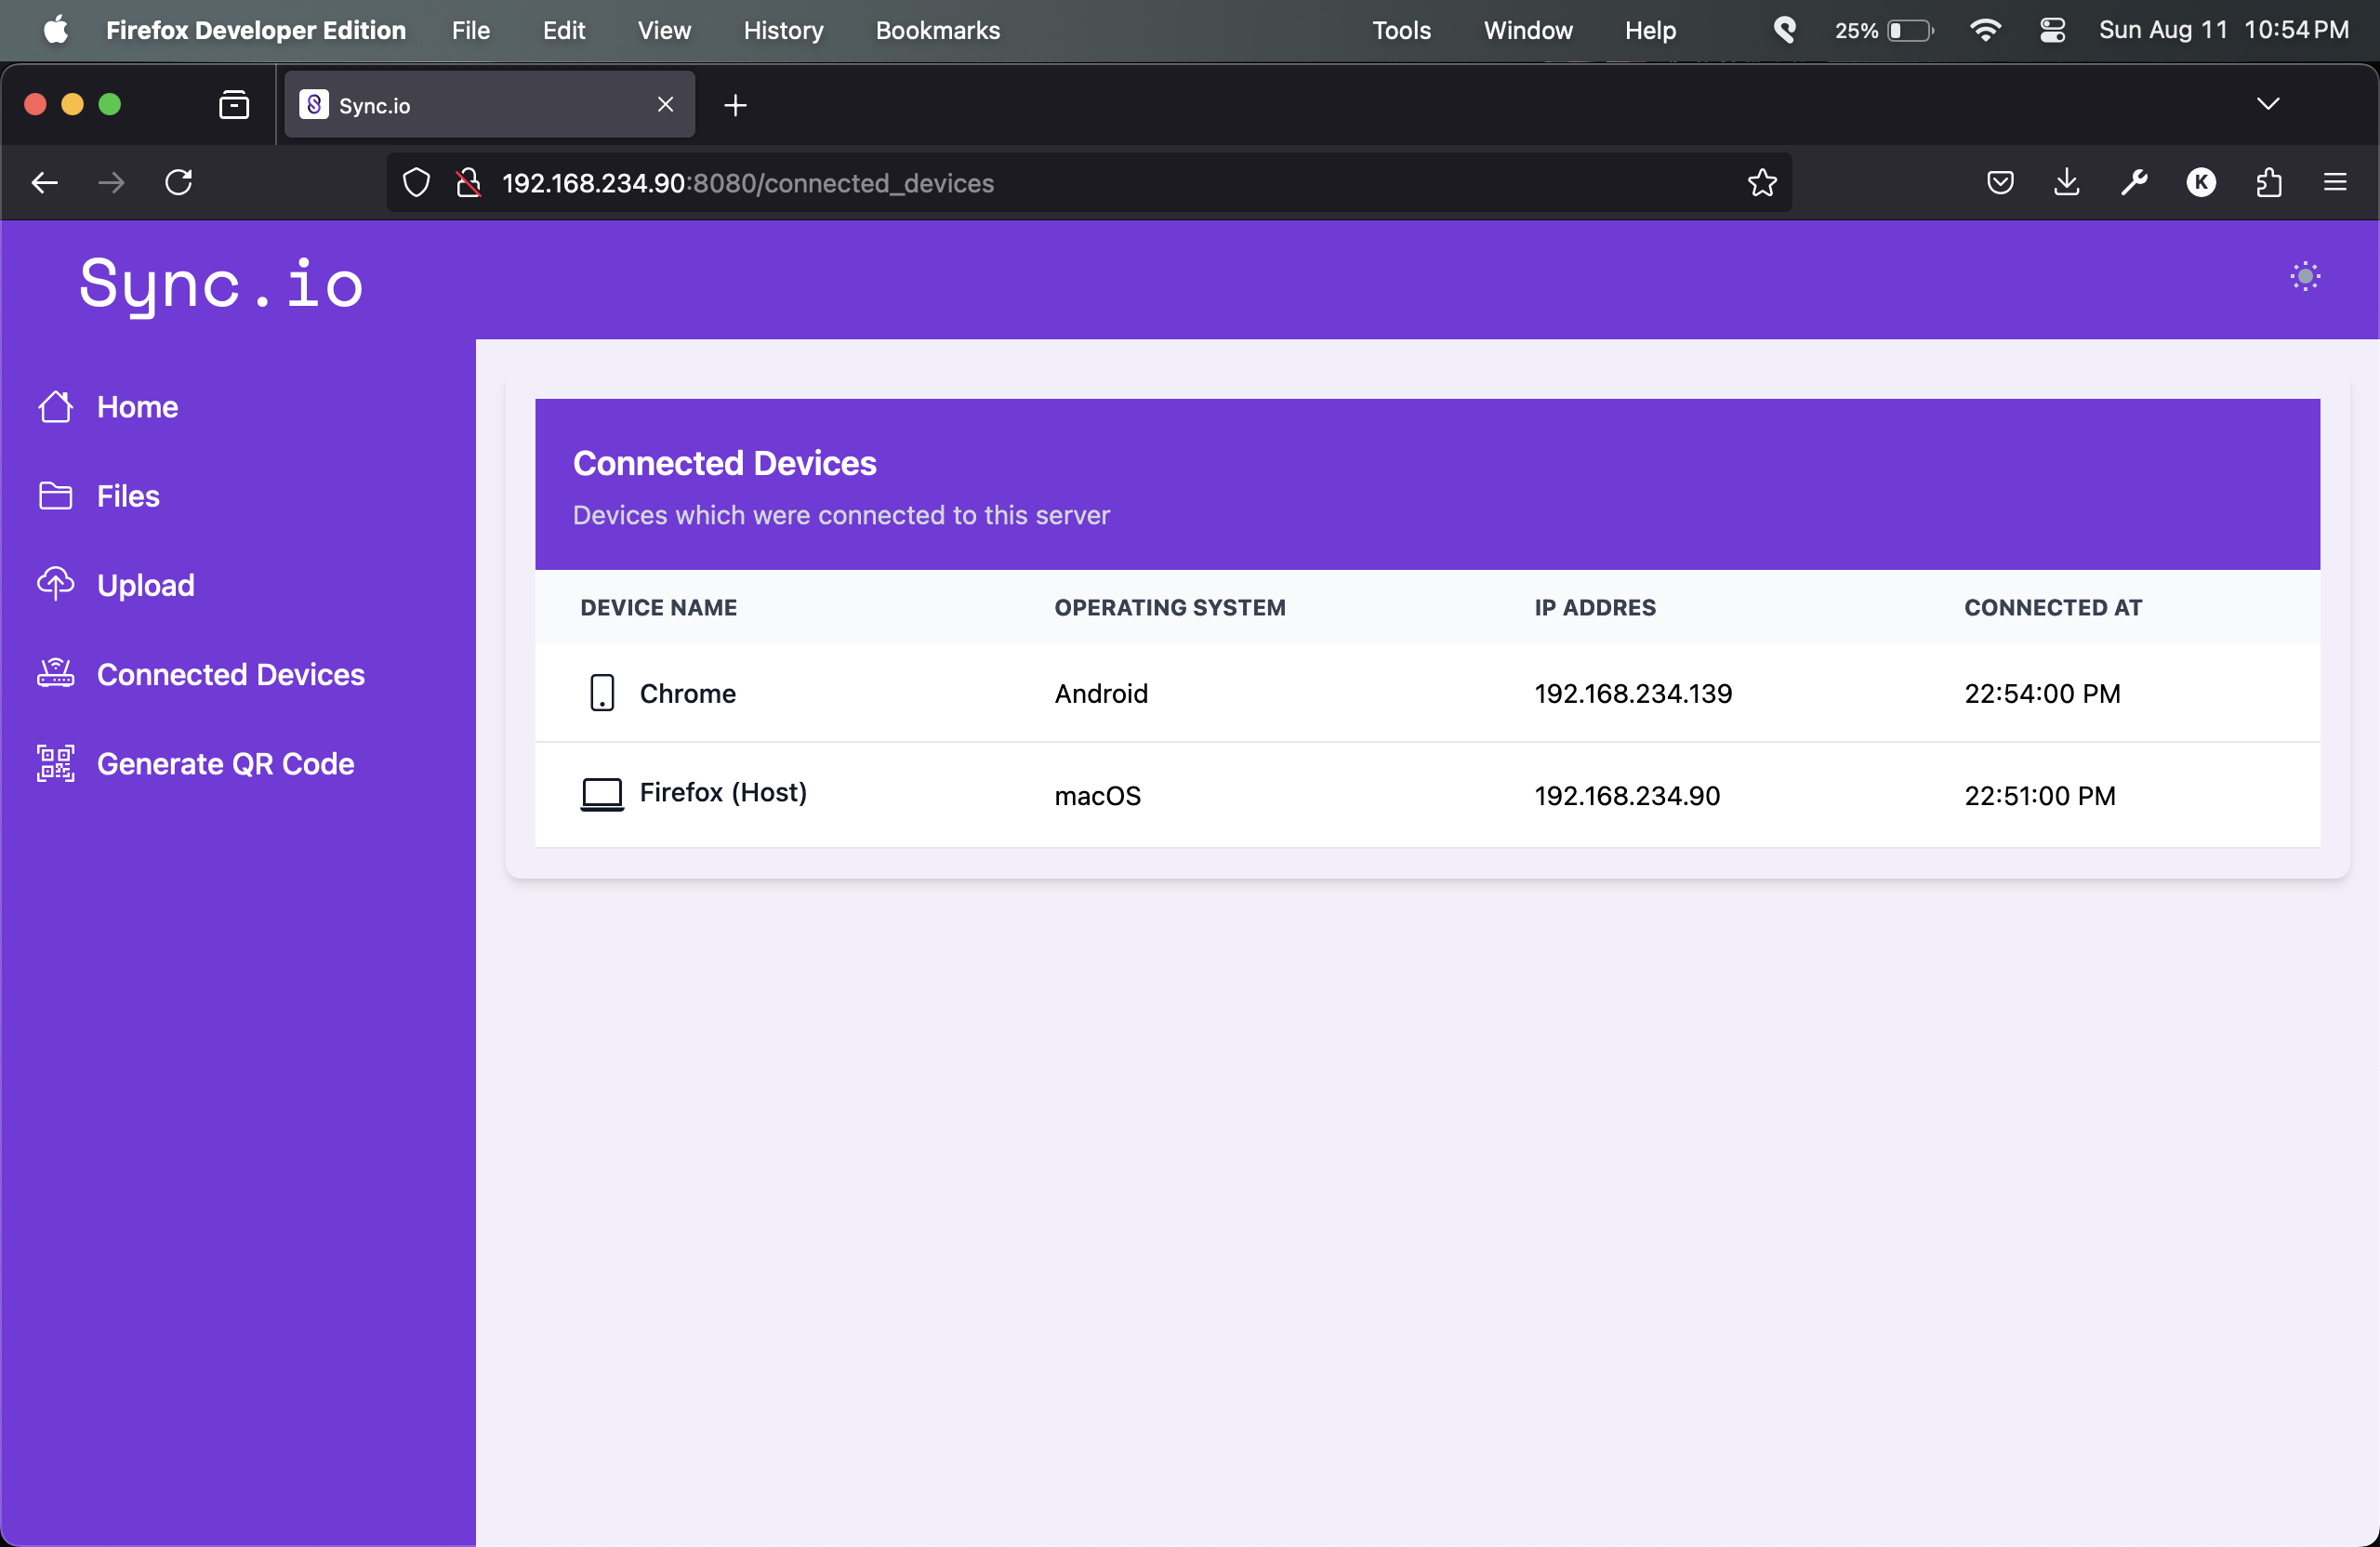This screenshot has width=2380, height=1547.
Task: Go to Home in the sidebar
Action: pyautogui.click(x=137, y=407)
